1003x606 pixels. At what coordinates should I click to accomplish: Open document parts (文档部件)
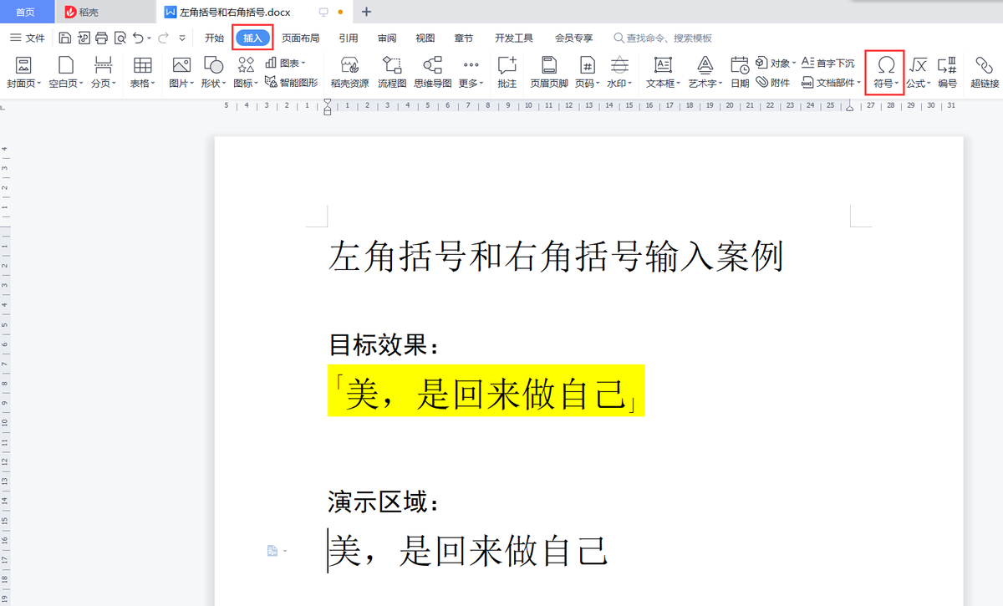pyautogui.click(x=831, y=82)
